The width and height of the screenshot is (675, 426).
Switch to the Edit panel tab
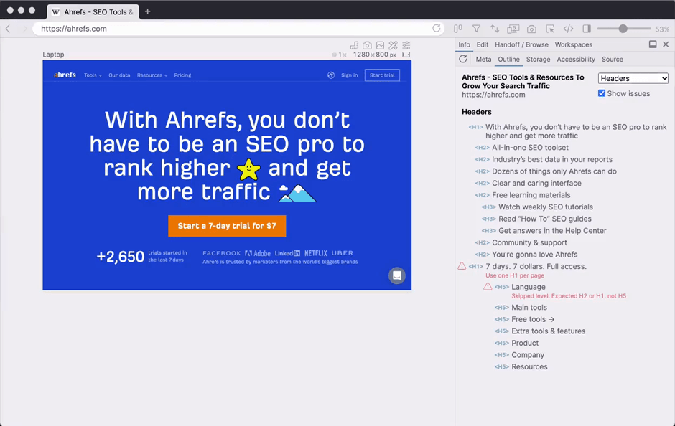pyautogui.click(x=483, y=44)
